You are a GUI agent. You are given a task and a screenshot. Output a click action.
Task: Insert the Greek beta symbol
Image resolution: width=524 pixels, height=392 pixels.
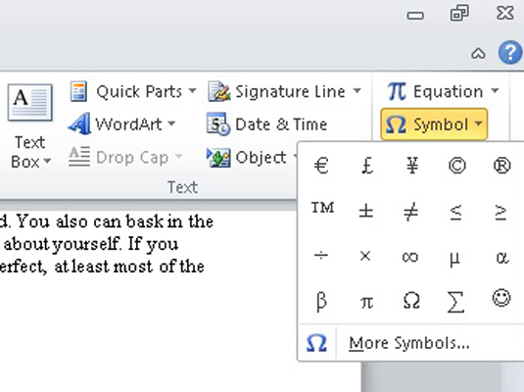[x=321, y=301]
